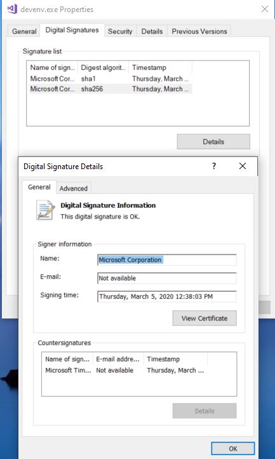Confirm with the OK button

coord(233,448)
